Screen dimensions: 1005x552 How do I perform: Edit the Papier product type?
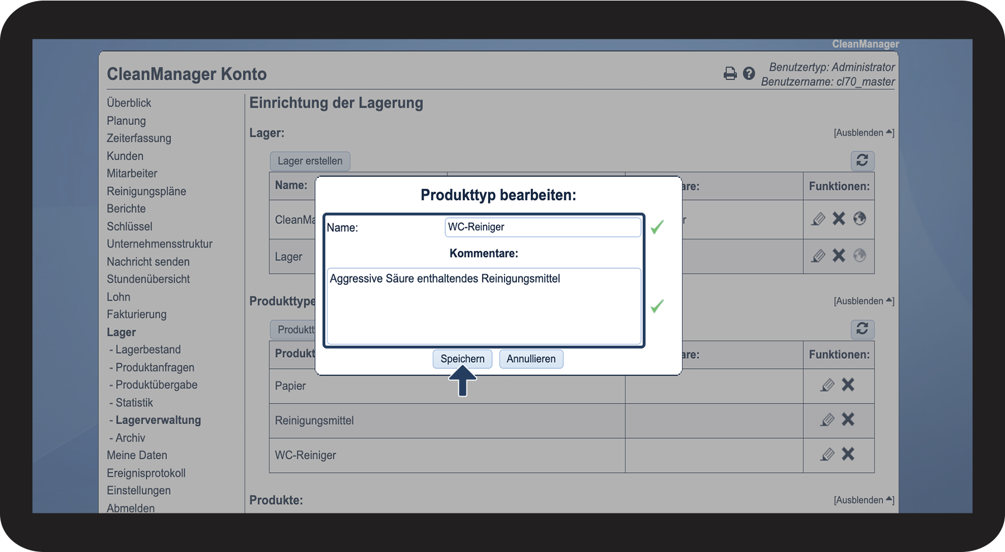click(x=828, y=385)
